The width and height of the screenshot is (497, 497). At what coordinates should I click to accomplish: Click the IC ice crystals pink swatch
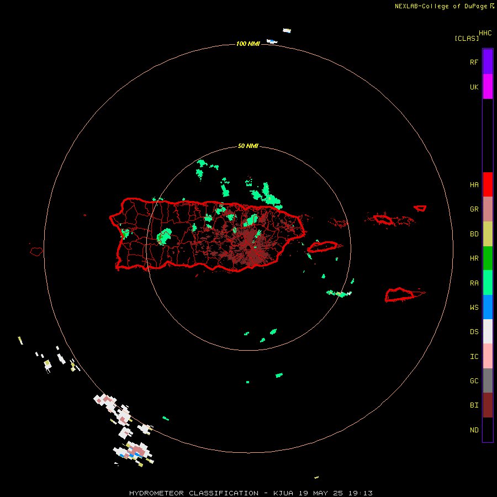[488, 356]
